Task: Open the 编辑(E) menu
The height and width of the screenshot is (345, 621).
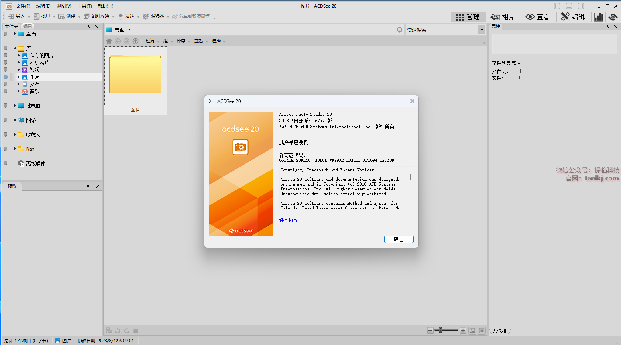Action: point(44,6)
